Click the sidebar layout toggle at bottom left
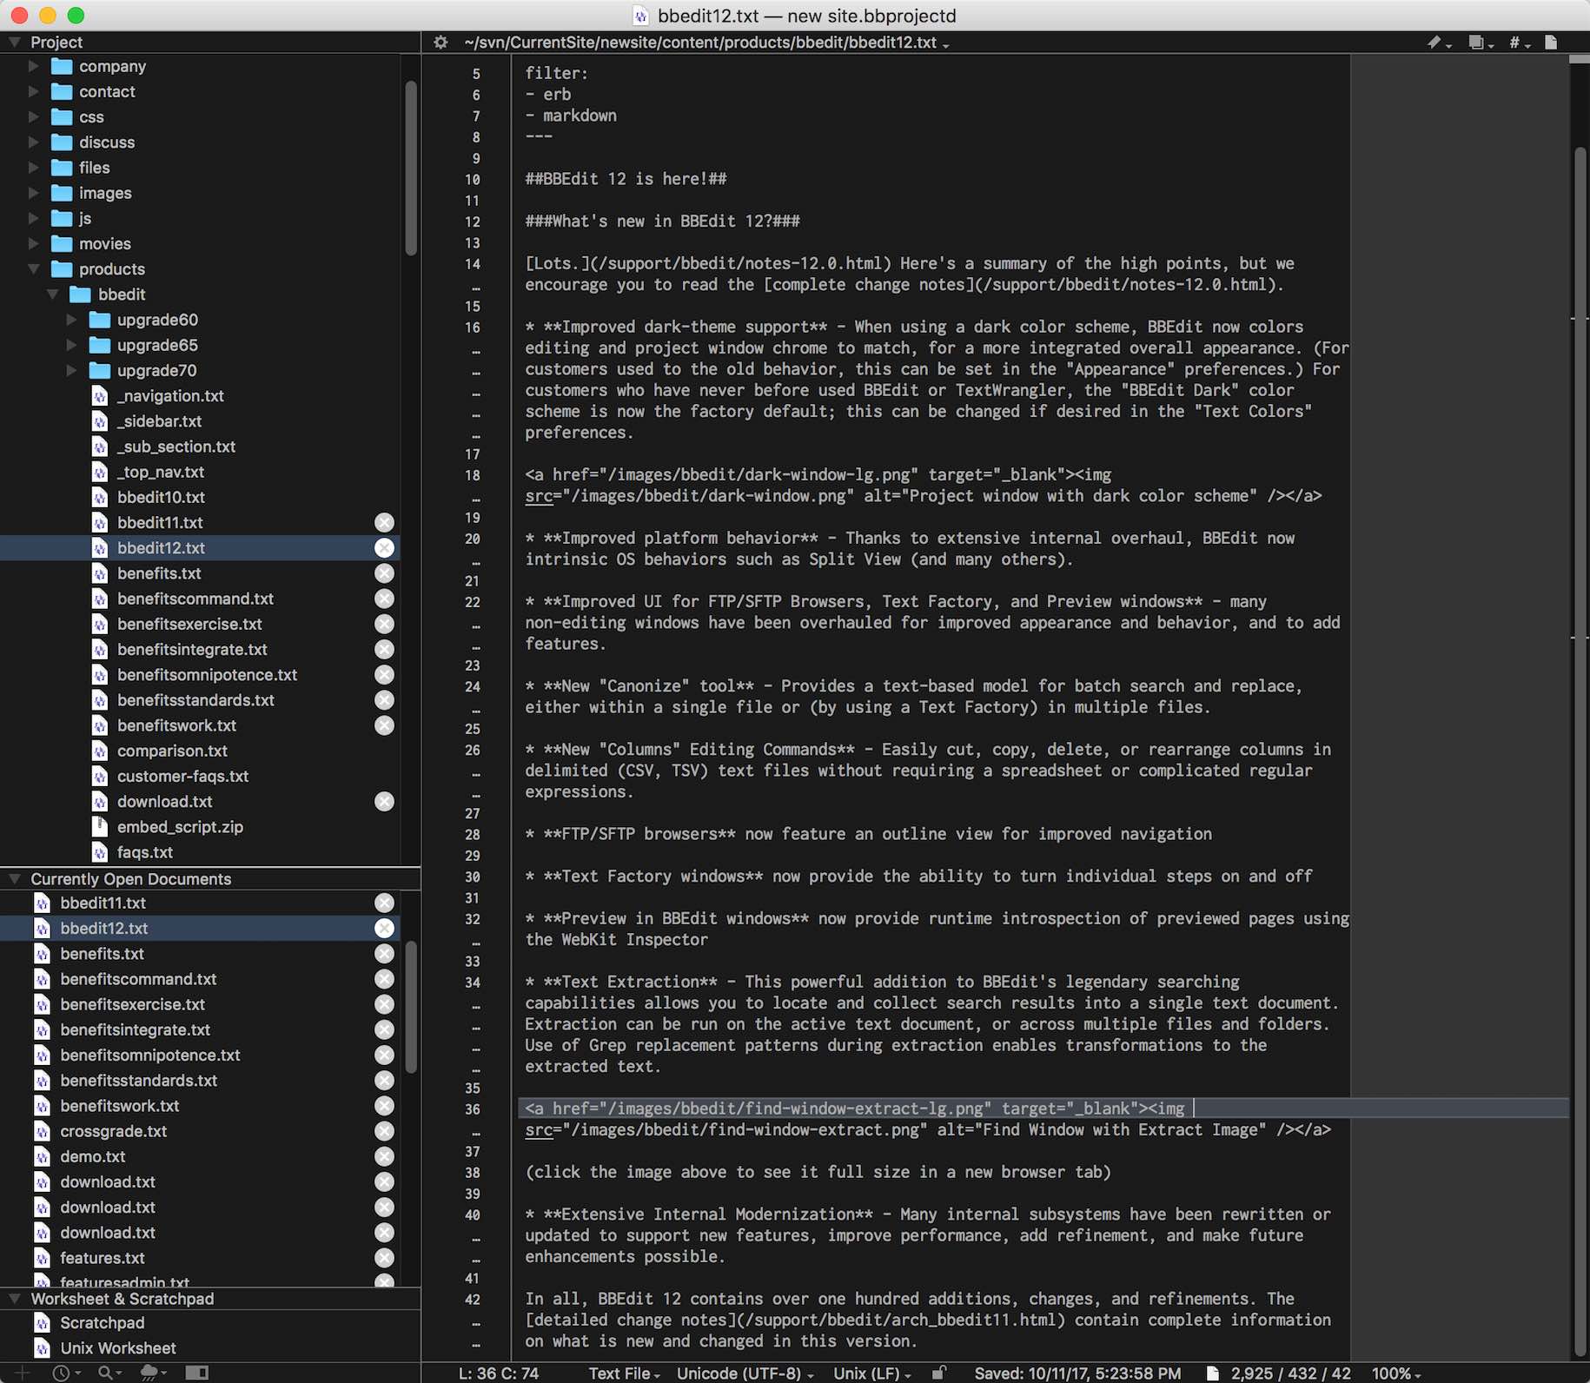Screen dimensions: 1590x1383 [198, 1373]
